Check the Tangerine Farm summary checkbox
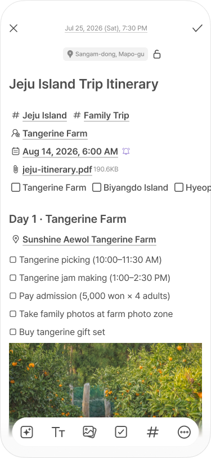The image size is (211, 458). click(16, 187)
